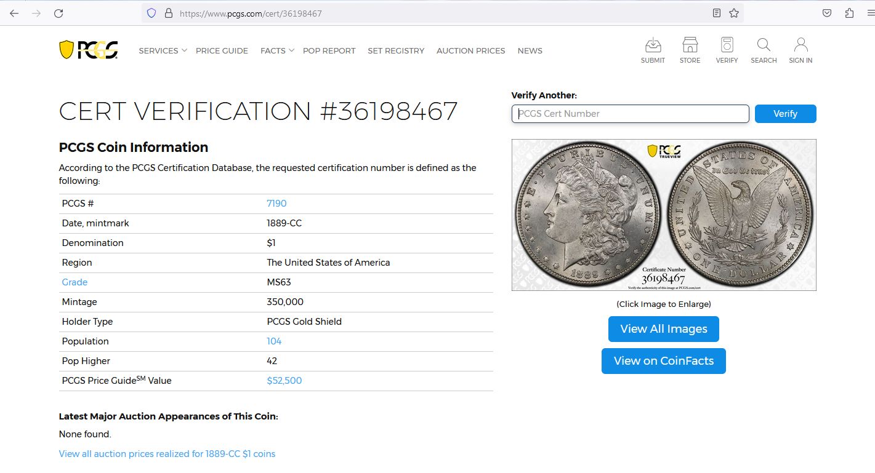
Task: Reload the page with the refresh icon
Action: point(58,13)
